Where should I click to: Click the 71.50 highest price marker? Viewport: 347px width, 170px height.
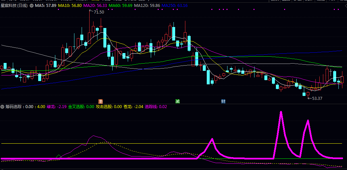coord(98,12)
